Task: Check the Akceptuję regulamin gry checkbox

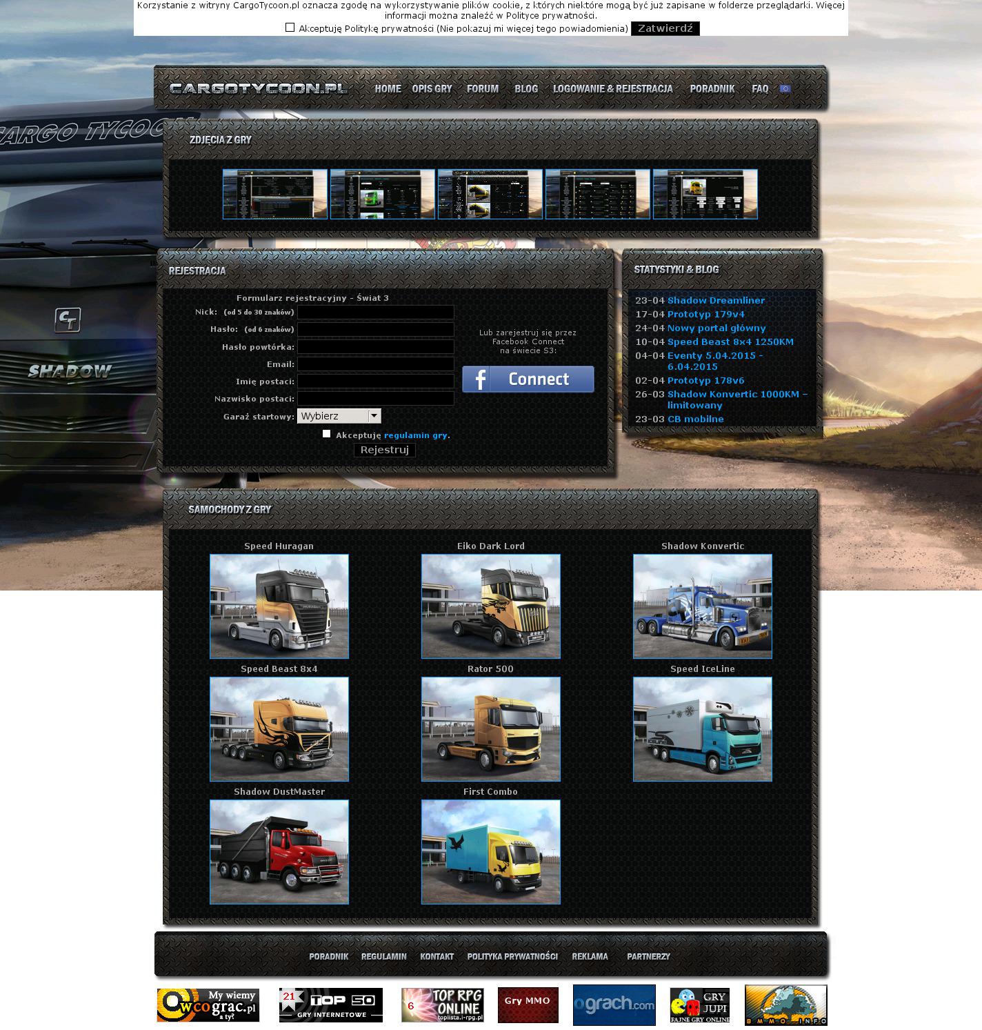Action: (x=327, y=434)
